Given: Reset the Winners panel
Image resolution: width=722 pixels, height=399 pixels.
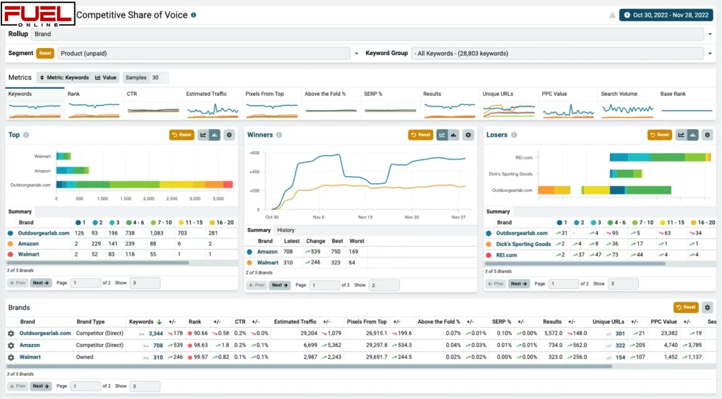Looking at the screenshot, I should coord(420,135).
